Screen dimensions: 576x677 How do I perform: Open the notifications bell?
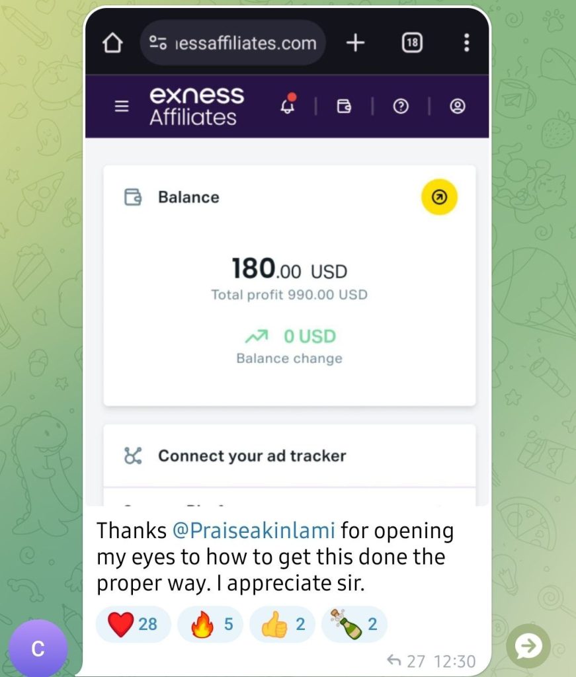(288, 104)
